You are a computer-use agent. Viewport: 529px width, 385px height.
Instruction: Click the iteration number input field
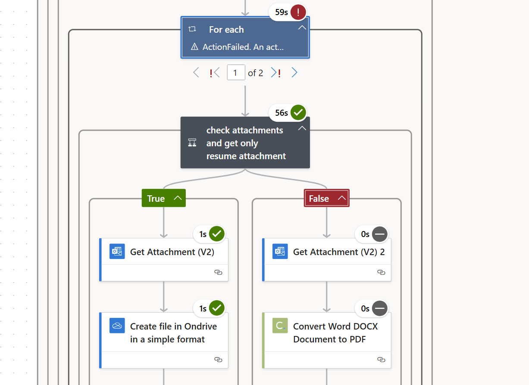coord(236,73)
